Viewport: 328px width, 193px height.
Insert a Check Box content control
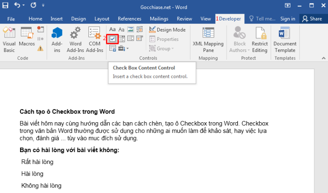coord(113,39)
